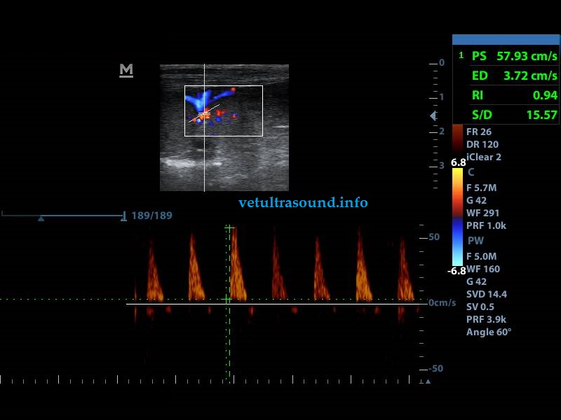Click the 189/189 frame counter

point(151,216)
